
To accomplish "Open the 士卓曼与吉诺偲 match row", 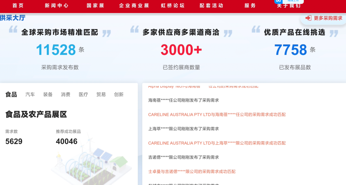I will pyautogui.click(x=192, y=172).
